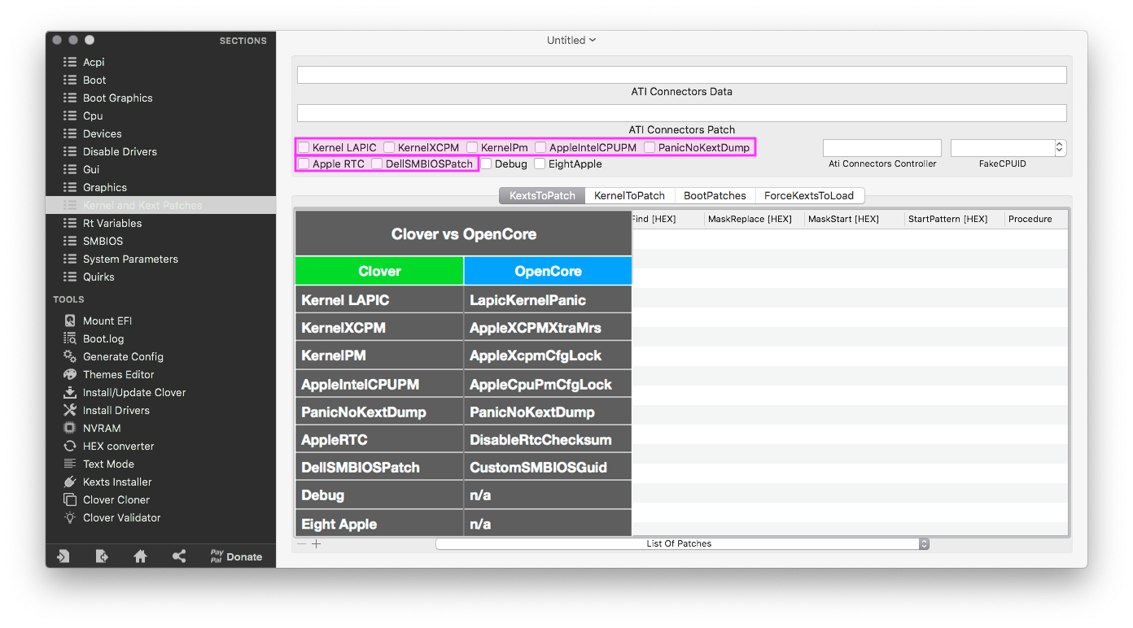The width and height of the screenshot is (1133, 628).
Task: Click the list icon beside Devices
Action: tap(70, 133)
